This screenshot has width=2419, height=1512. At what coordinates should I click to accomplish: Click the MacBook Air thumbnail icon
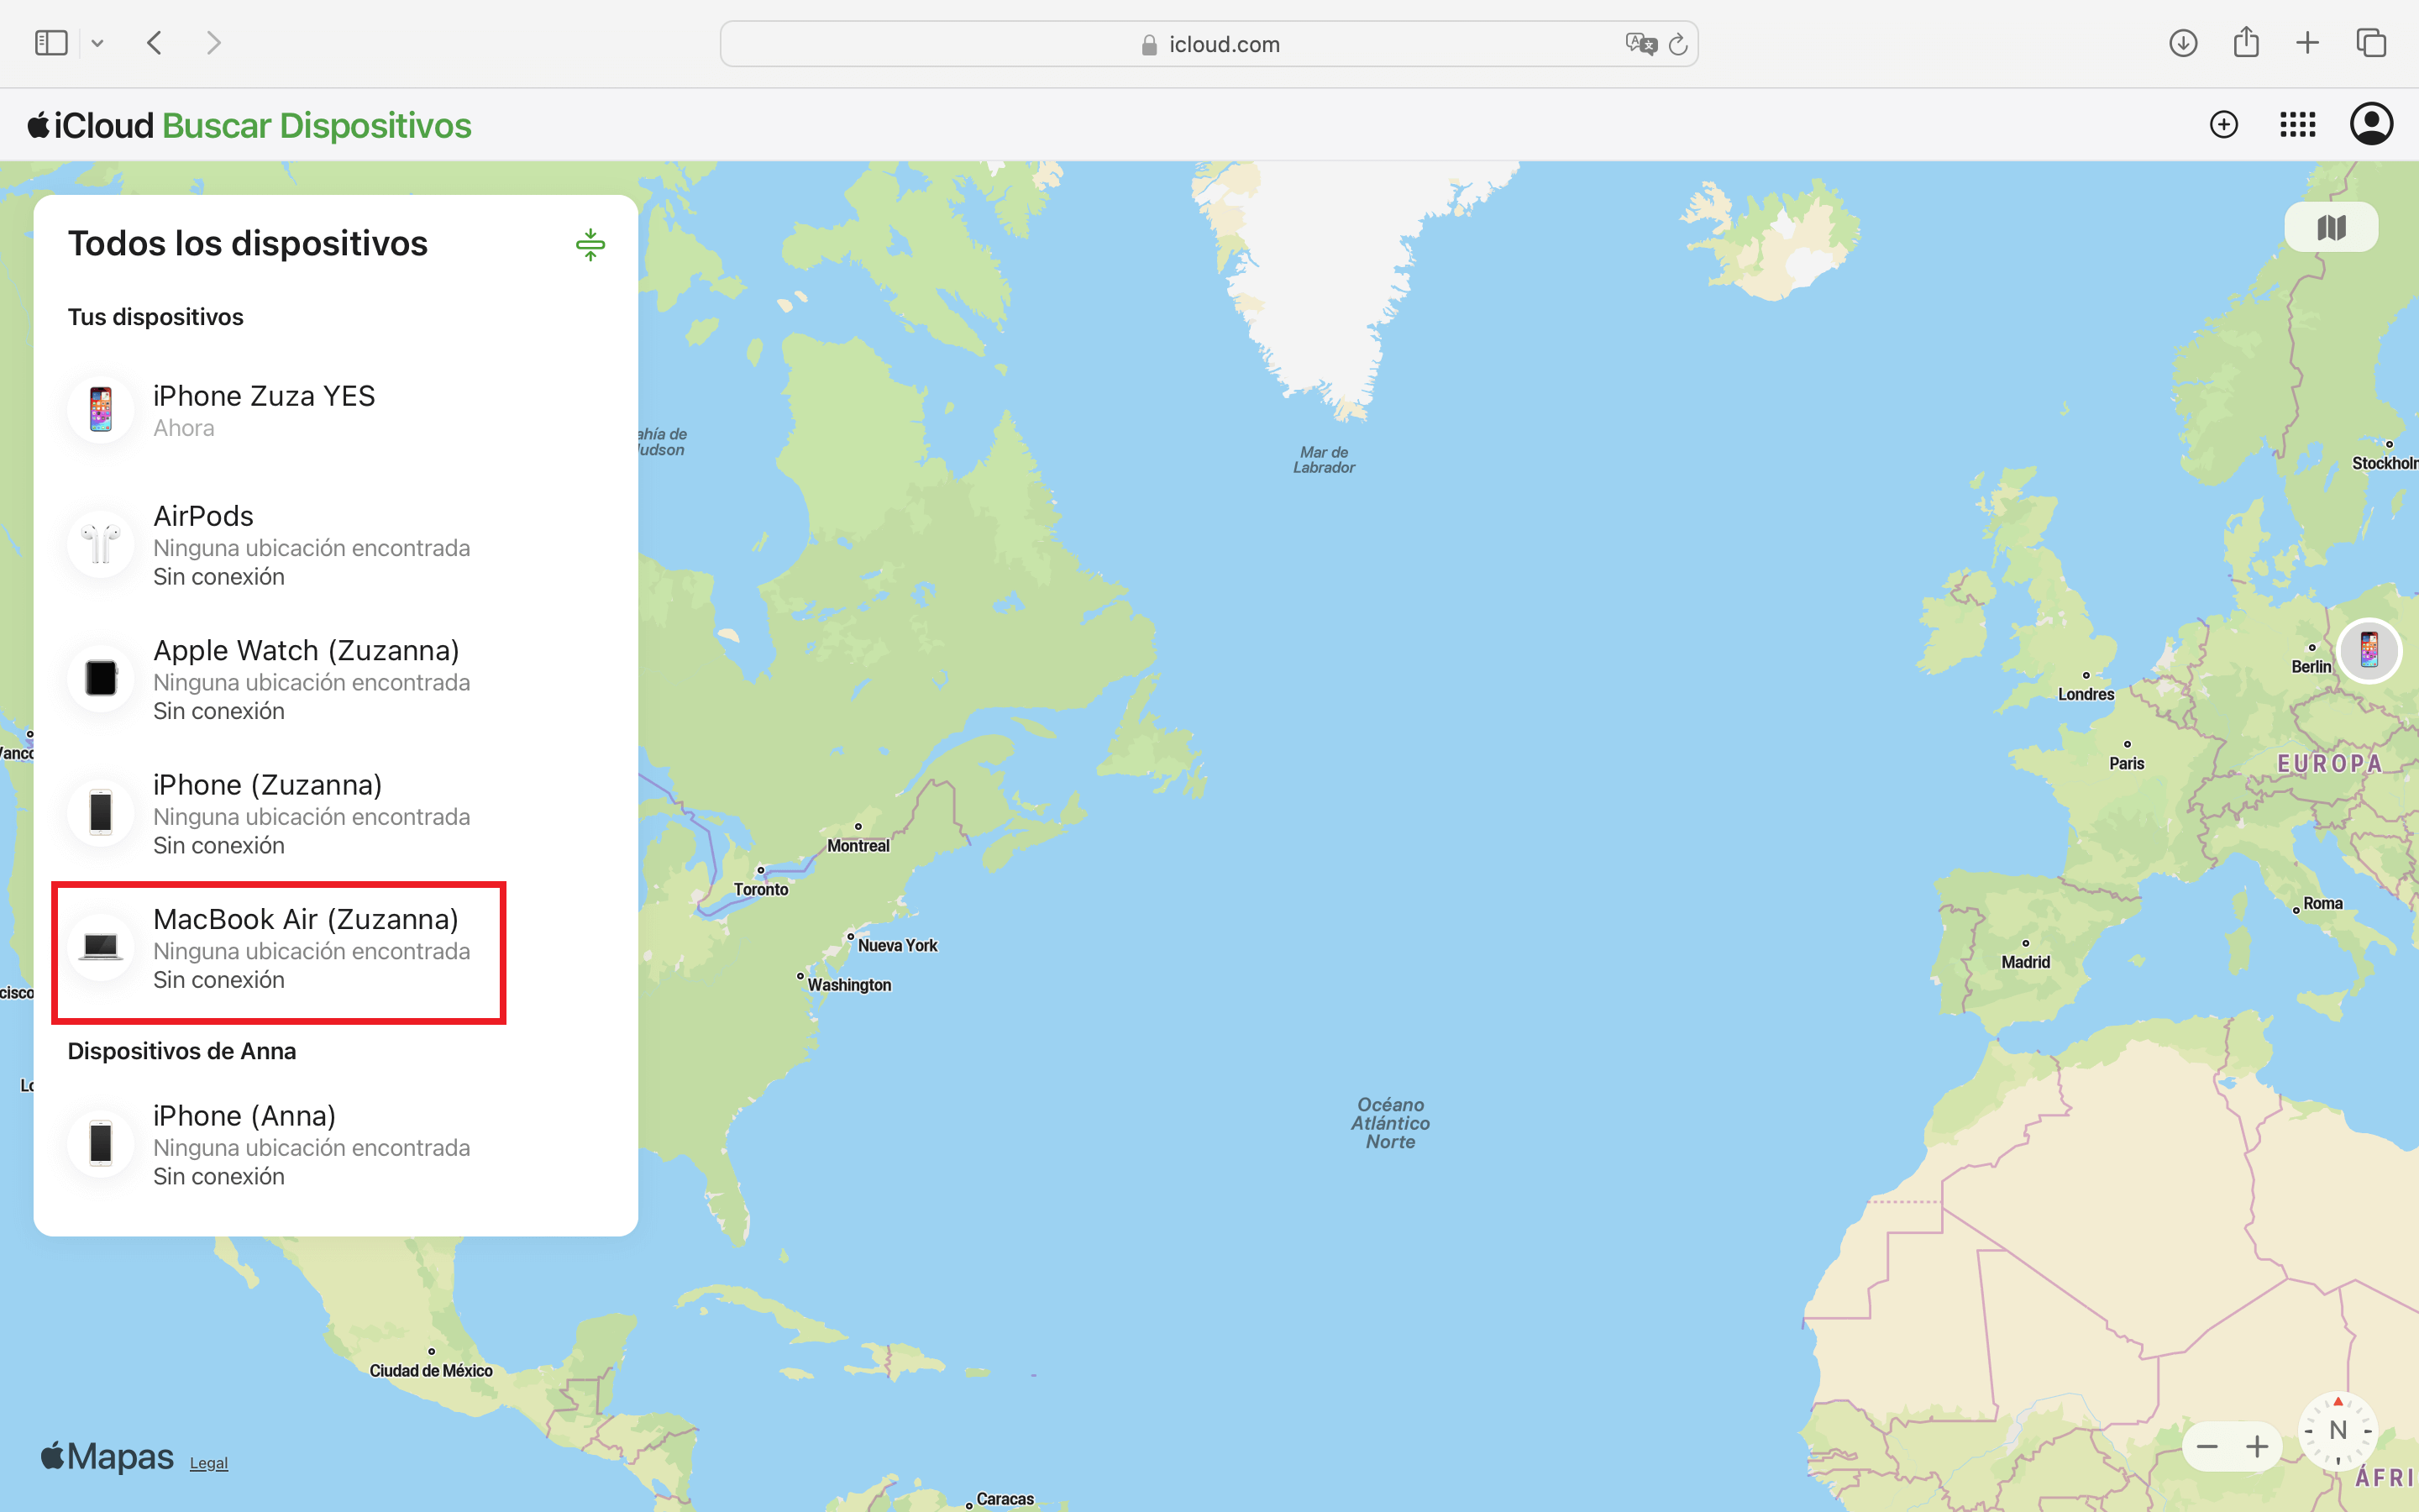click(101, 946)
